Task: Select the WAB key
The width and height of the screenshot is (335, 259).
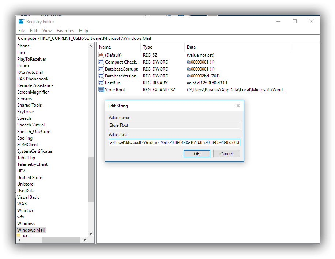Action: coord(22,204)
